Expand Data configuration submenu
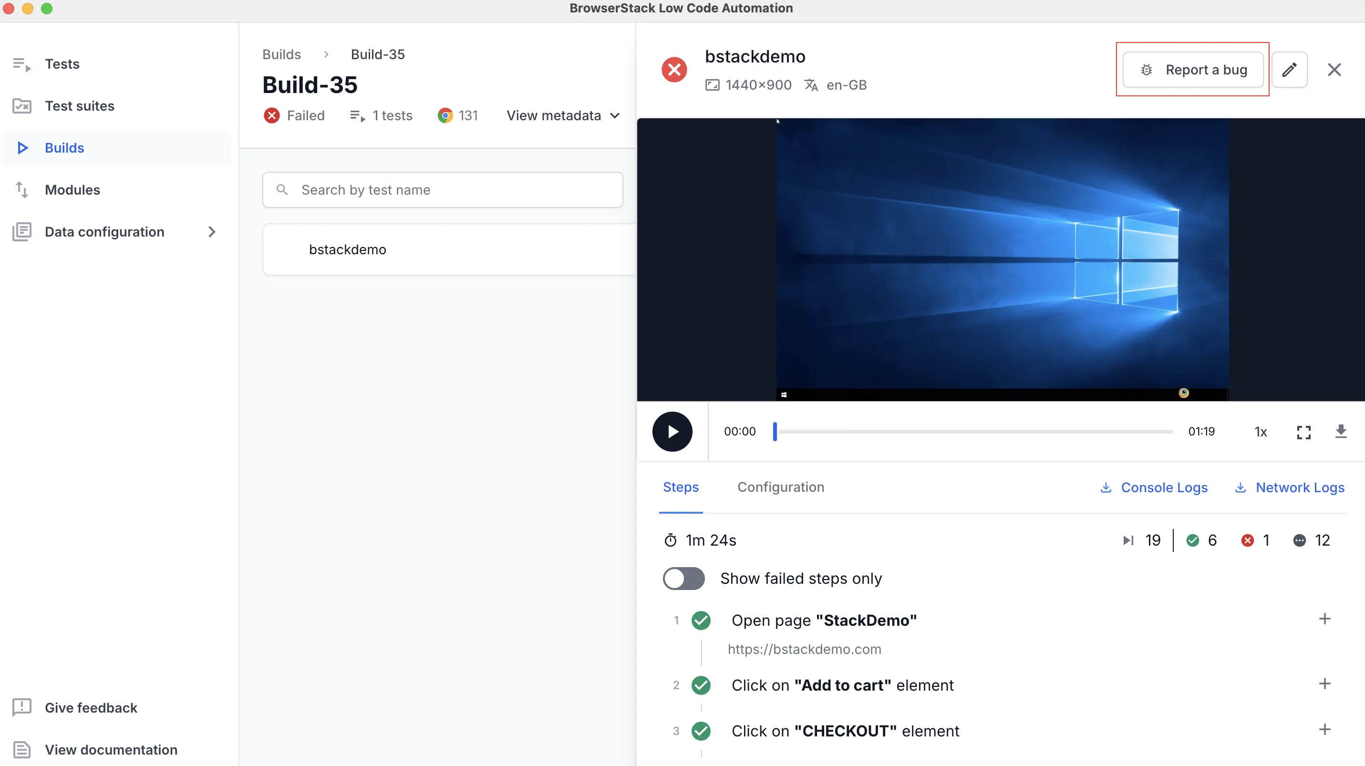Image resolution: width=1365 pixels, height=766 pixels. pos(211,231)
